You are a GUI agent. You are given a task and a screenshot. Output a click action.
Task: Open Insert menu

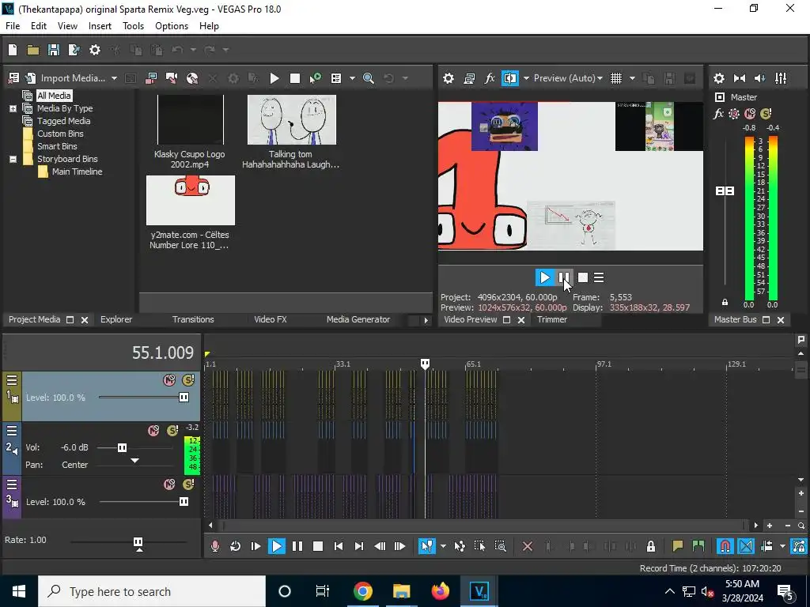100,26
